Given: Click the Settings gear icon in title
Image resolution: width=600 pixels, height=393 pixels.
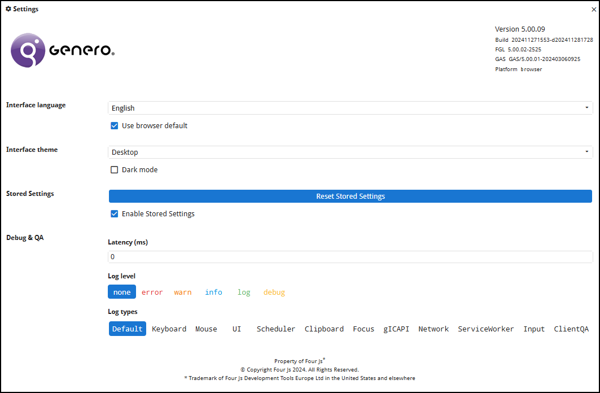Looking at the screenshot, I should tap(8, 9).
